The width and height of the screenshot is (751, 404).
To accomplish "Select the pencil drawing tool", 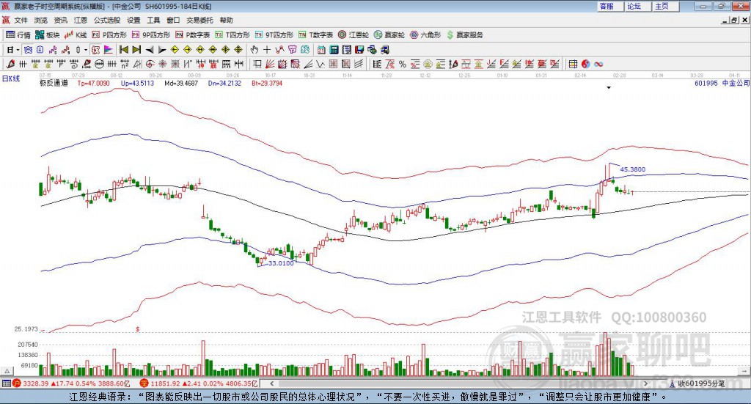I will [x=10, y=64].
